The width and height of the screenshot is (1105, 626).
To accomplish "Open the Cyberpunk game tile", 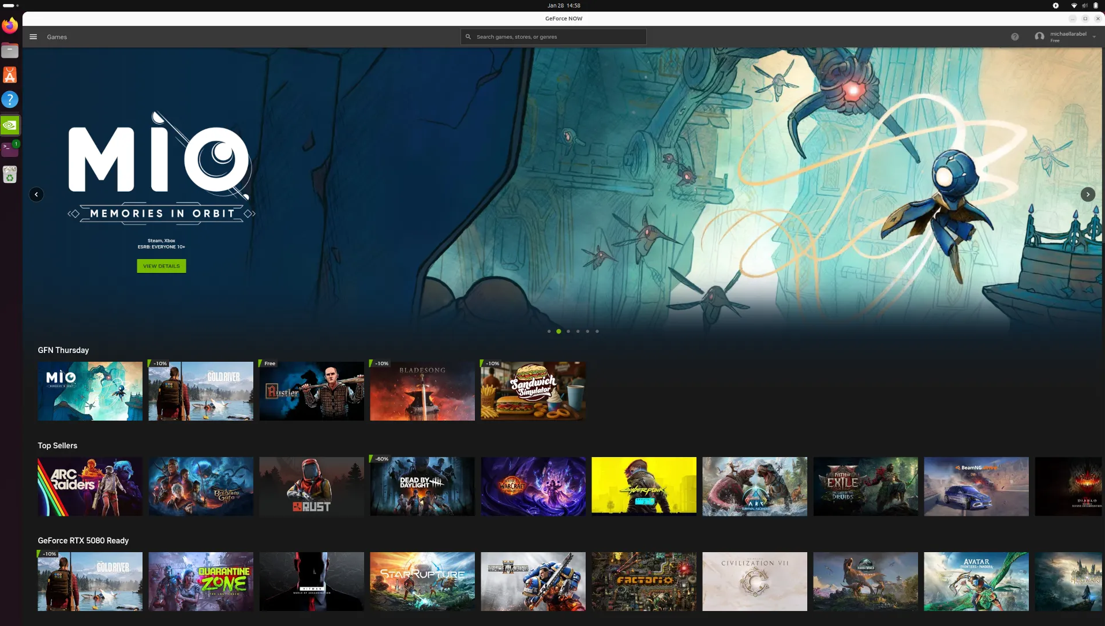I will pyautogui.click(x=644, y=486).
